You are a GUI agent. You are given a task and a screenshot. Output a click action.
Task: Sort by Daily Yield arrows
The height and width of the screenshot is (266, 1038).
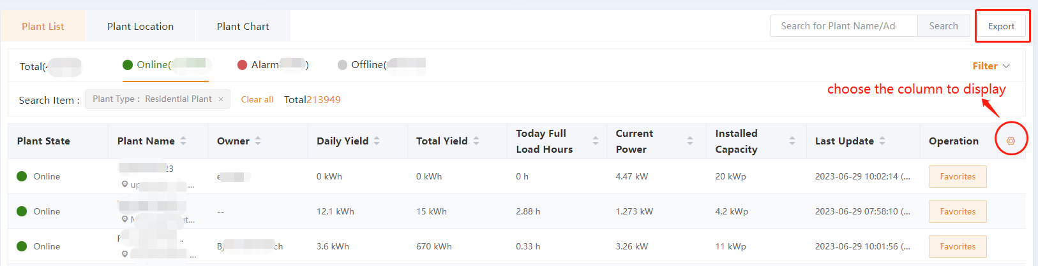pos(377,141)
